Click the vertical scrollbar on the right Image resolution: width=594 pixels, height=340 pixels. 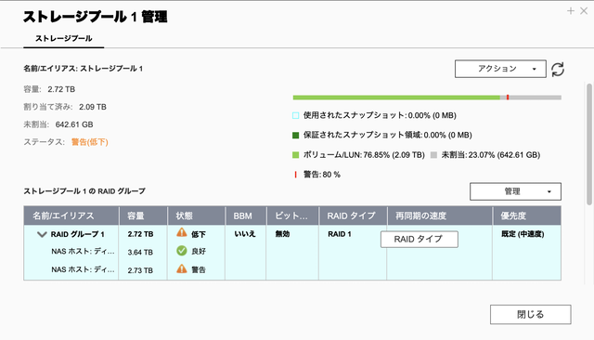pos(589,144)
